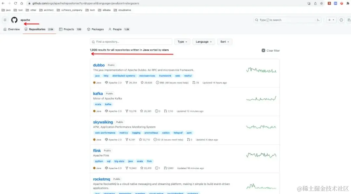This screenshot has width=351, height=194.
Task: Click the microservices topic tag on dubbo
Action: [x=147, y=76]
